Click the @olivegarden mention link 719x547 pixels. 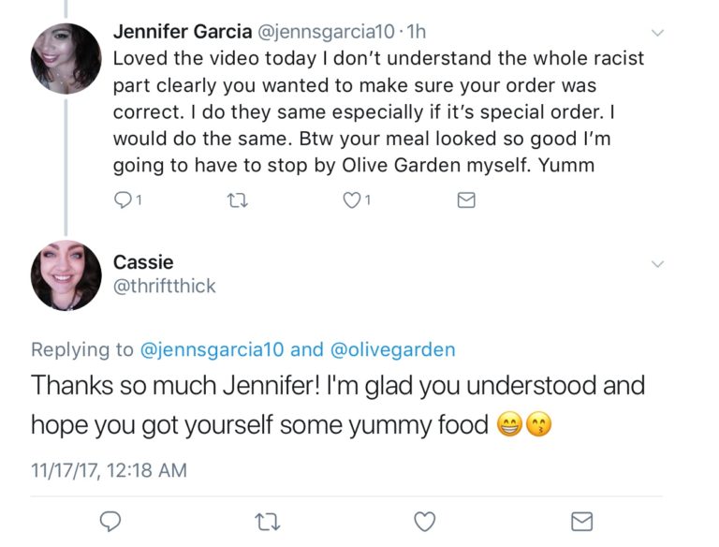point(391,350)
